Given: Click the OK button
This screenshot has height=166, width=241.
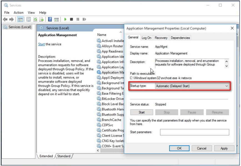Looking at the screenshot, I should coord(179,148).
